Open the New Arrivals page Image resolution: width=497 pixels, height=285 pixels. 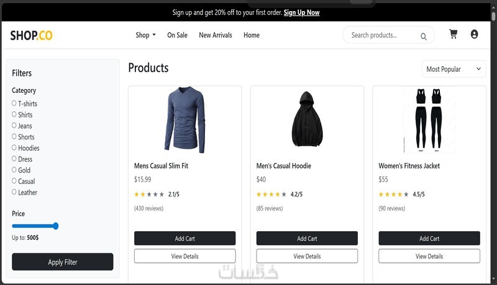pyautogui.click(x=215, y=35)
